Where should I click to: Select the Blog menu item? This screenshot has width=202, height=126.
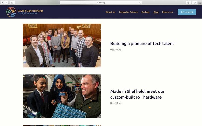point(156,12)
